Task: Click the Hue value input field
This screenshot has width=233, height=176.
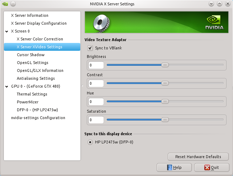Action: click(x=96, y=102)
